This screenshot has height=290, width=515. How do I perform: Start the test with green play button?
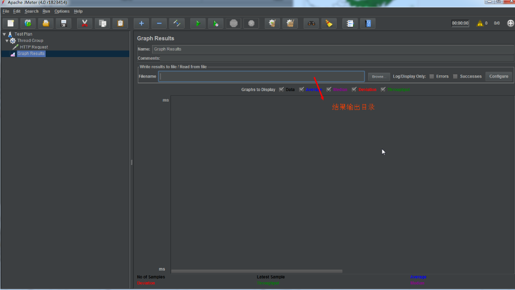click(x=198, y=23)
